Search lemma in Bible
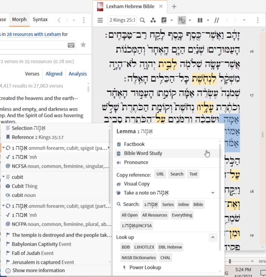266x277 pixels. [198, 205]
